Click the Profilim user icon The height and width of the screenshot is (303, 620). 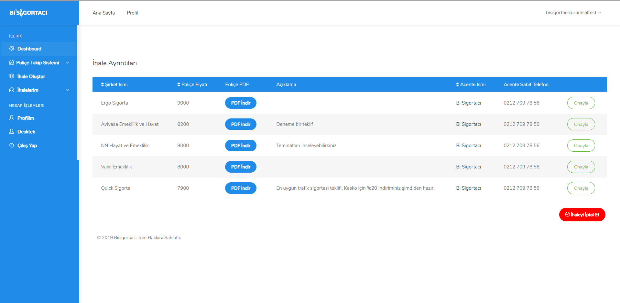pos(12,118)
